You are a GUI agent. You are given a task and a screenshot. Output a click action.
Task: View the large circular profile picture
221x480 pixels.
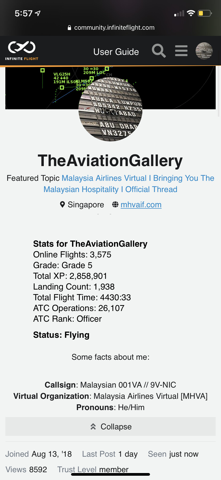coord(111,109)
